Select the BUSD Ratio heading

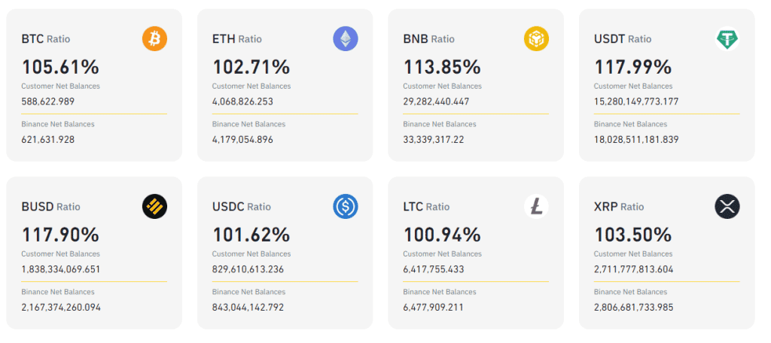point(50,207)
